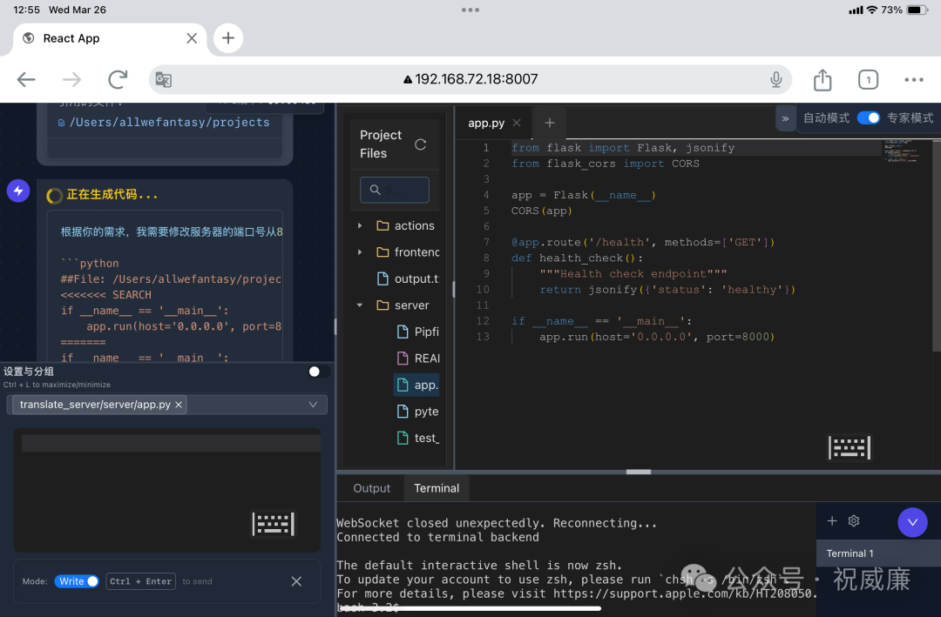Open terminal settings gear icon
The height and width of the screenshot is (617, 941).
(x=853, y=521)
